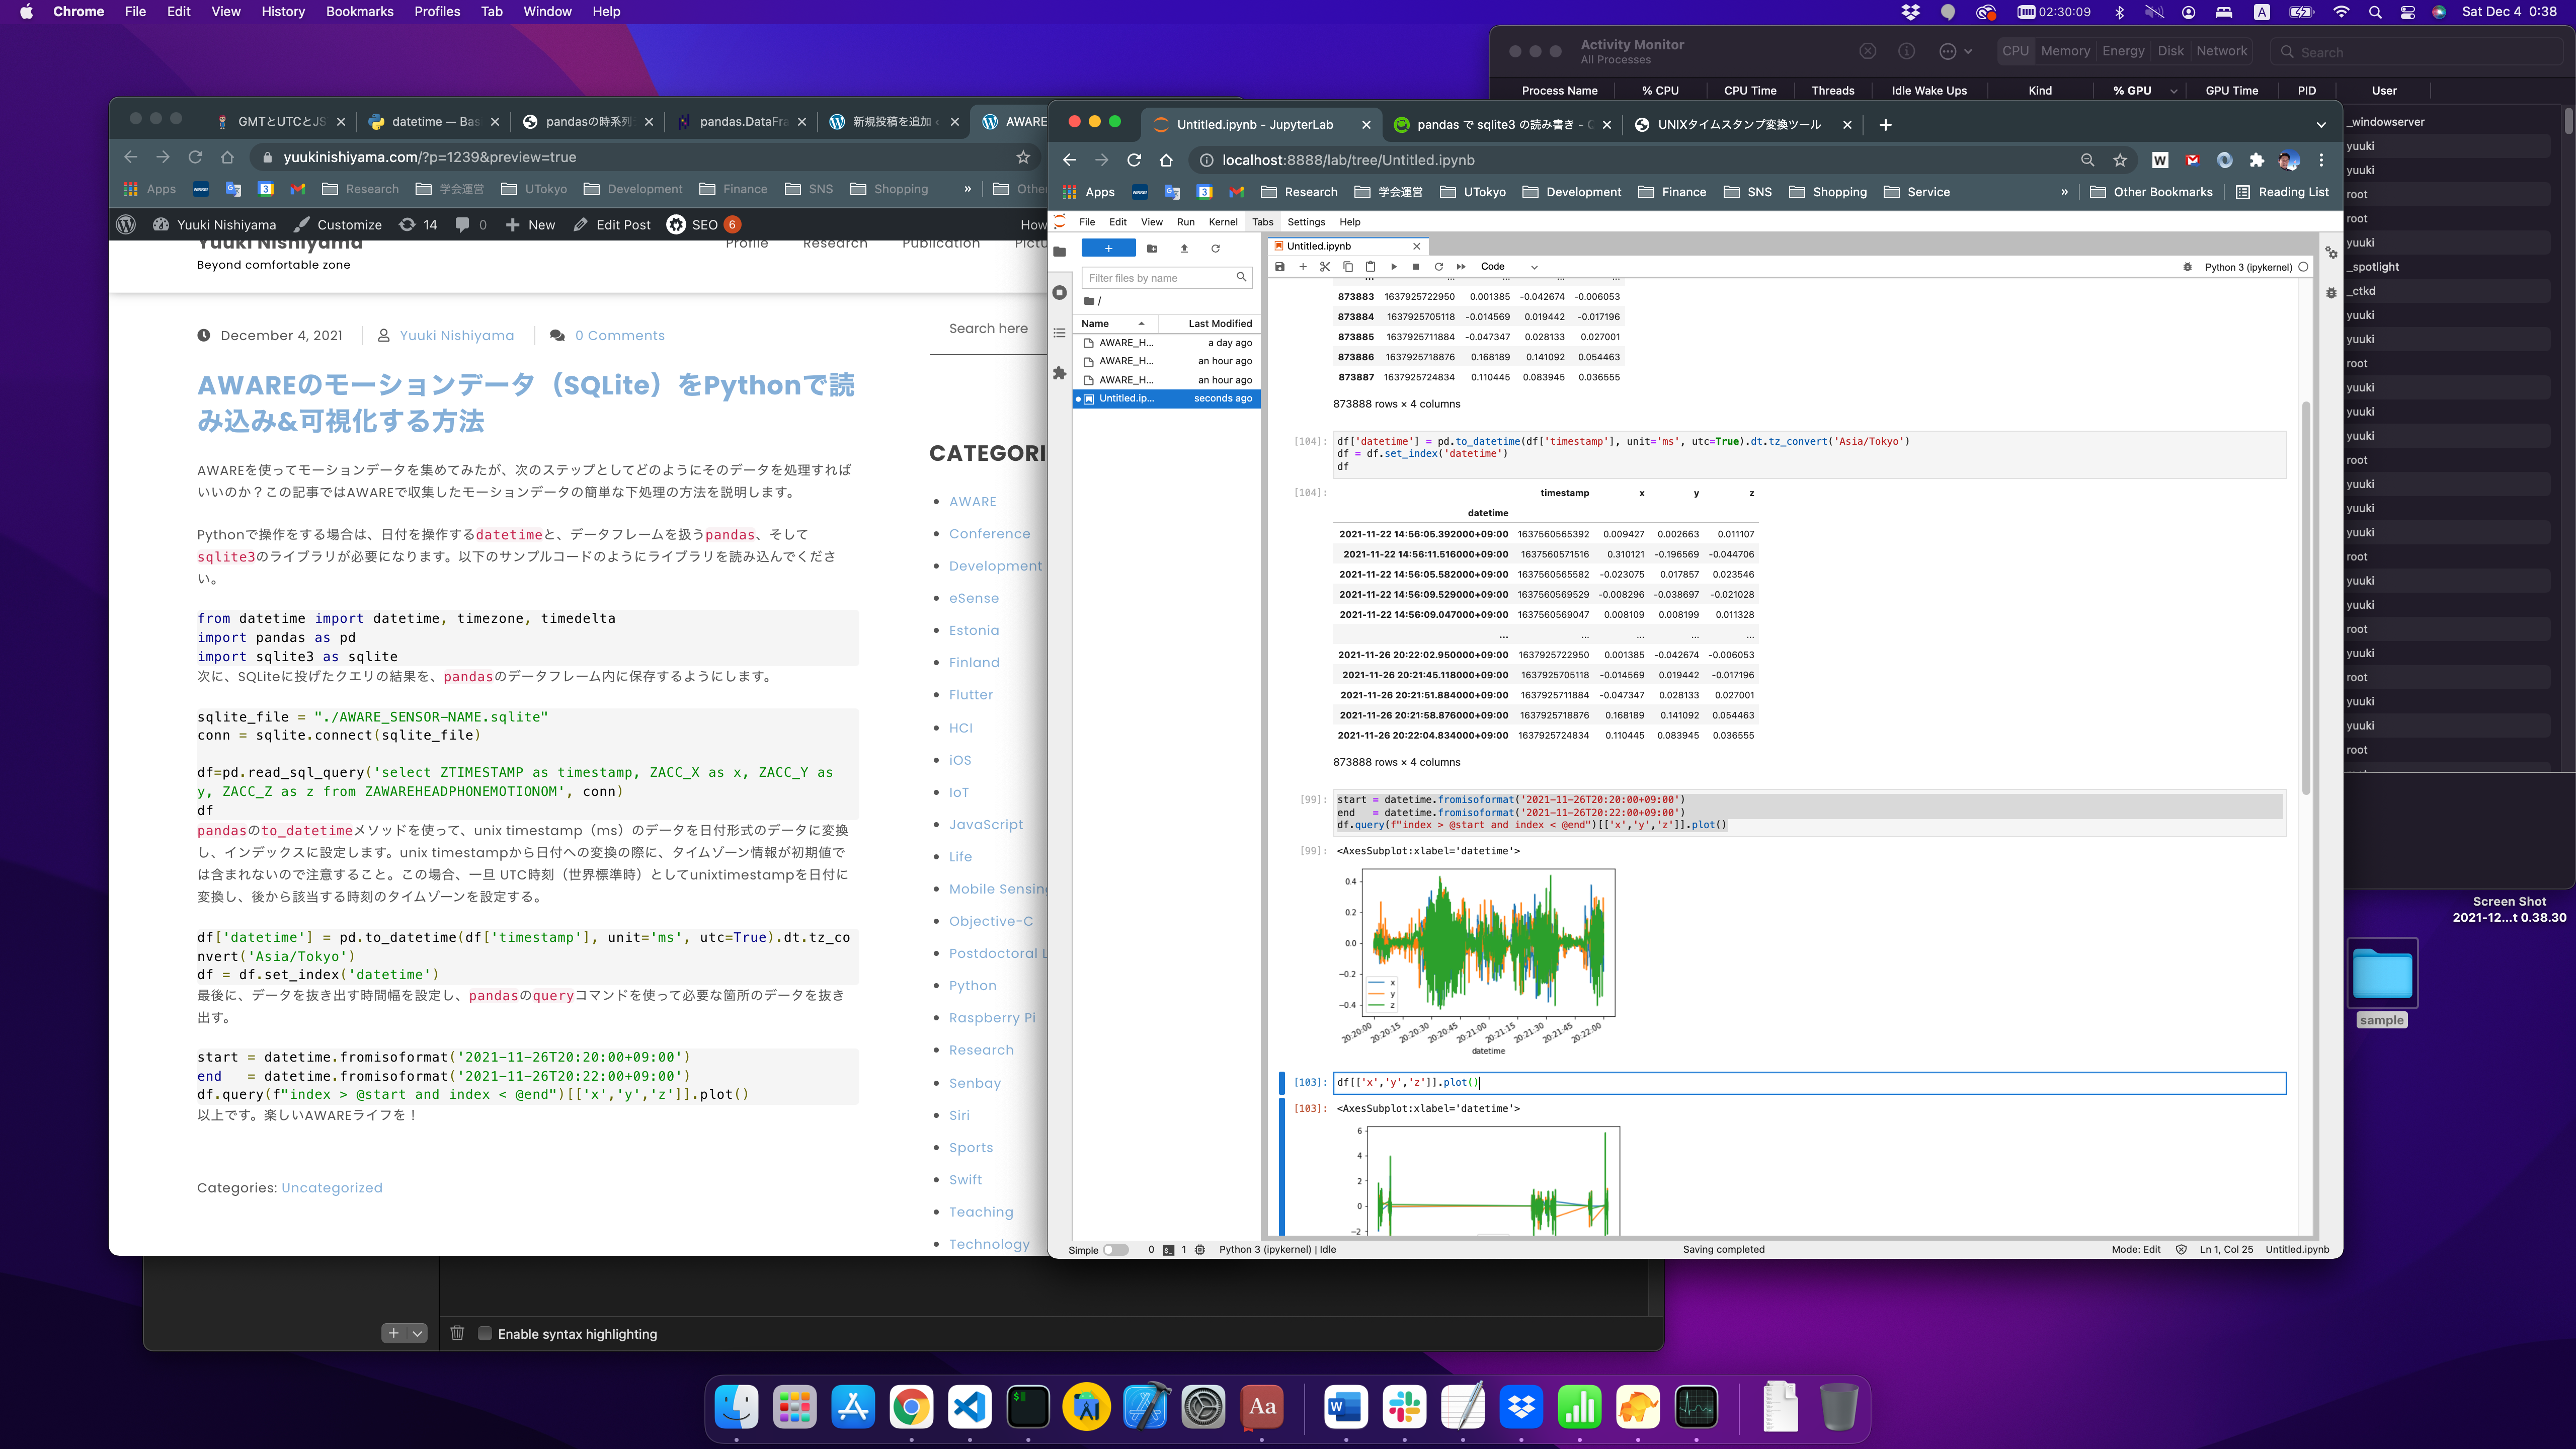
Task: Sort file list by Name column
Action: (1115, 323)
